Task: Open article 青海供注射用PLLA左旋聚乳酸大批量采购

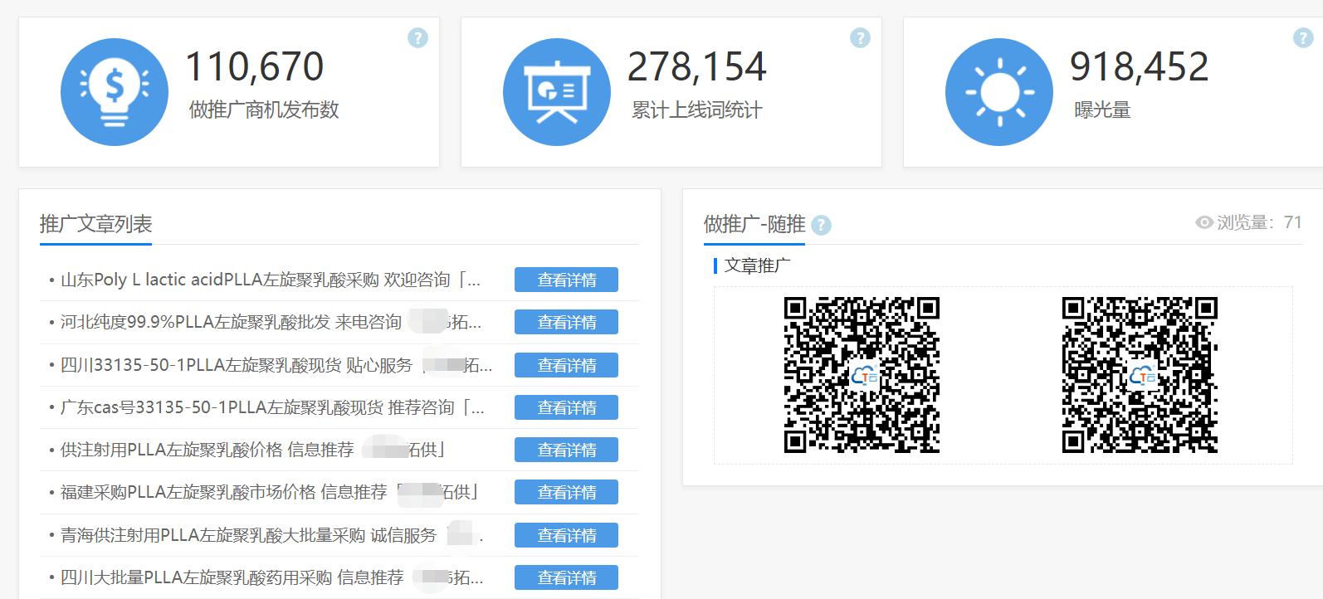Action: click(x=271, y=535)
